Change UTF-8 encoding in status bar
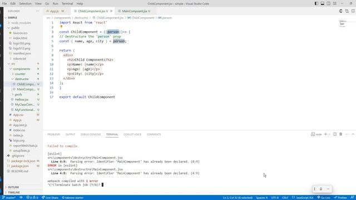356x200 pixels. pos(275,198)
